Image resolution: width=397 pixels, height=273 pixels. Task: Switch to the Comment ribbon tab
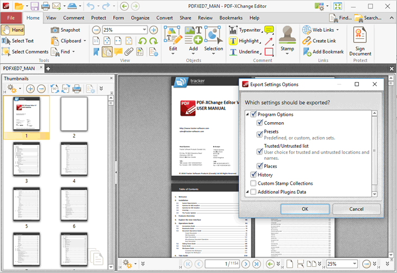(74, 18)
